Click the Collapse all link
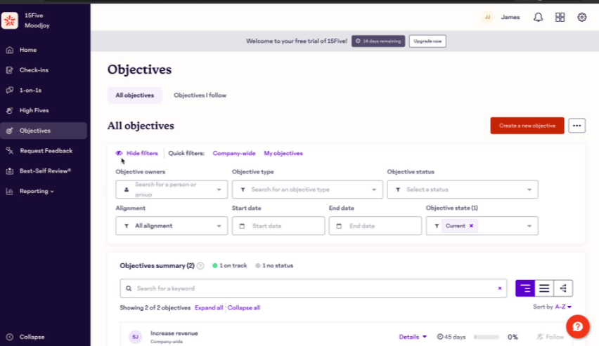The height and width of the screenshot is (346, 599). click(244, 308)
